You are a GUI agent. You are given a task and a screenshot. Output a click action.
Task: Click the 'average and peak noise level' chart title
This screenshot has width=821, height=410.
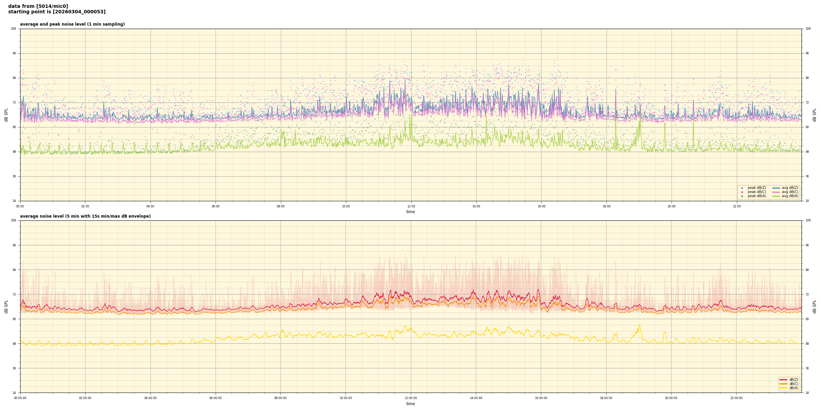(x=72, y=24)
